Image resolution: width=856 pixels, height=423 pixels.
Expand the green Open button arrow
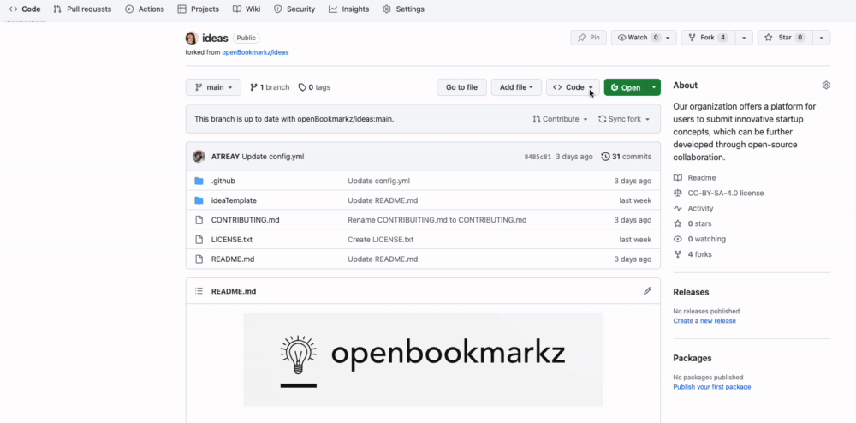pos(654,87)
